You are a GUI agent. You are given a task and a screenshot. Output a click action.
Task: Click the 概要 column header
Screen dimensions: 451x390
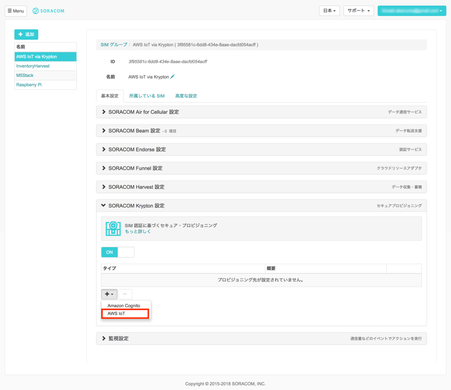(325, 269)
